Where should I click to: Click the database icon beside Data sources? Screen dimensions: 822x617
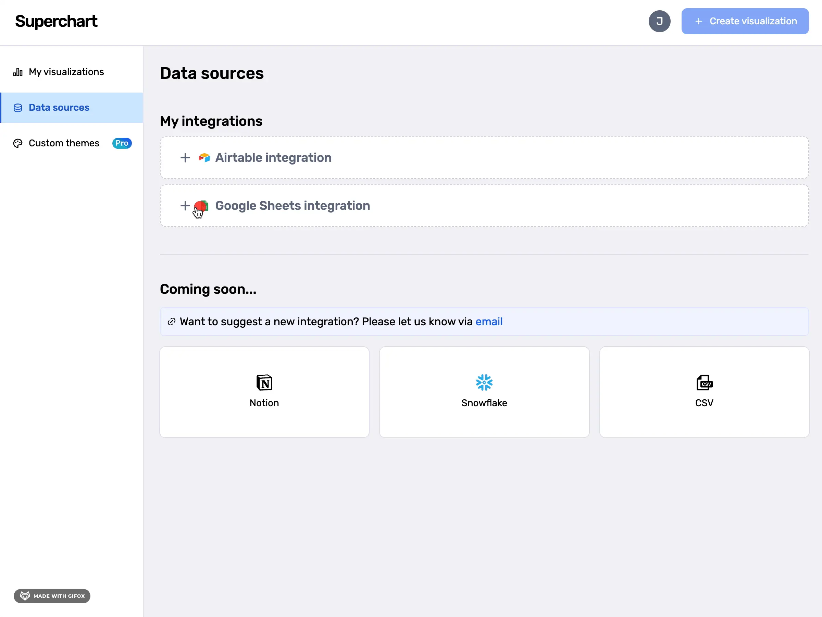(x=18, y=108)
